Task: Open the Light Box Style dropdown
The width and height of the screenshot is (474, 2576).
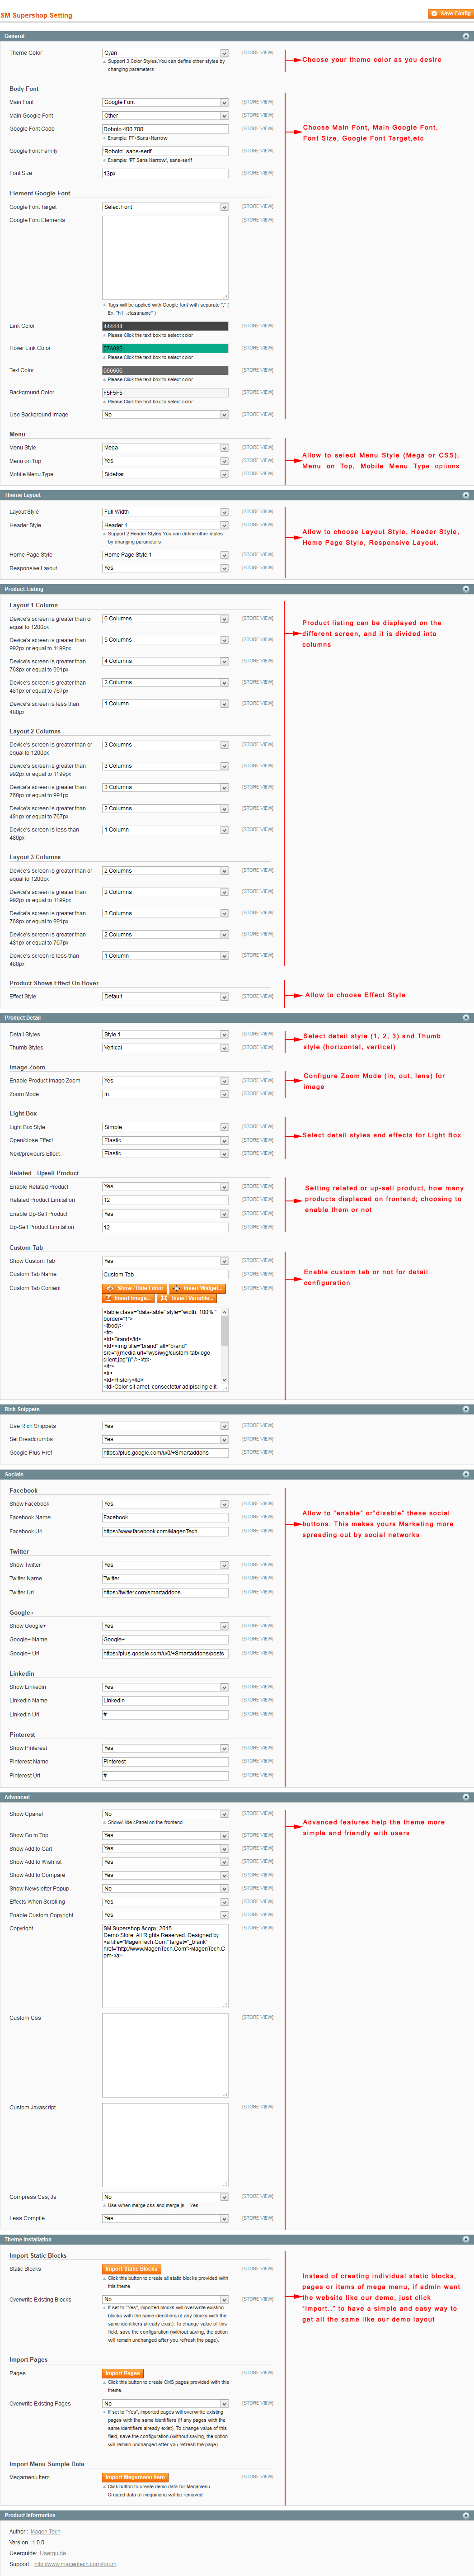Action: 165,1127
